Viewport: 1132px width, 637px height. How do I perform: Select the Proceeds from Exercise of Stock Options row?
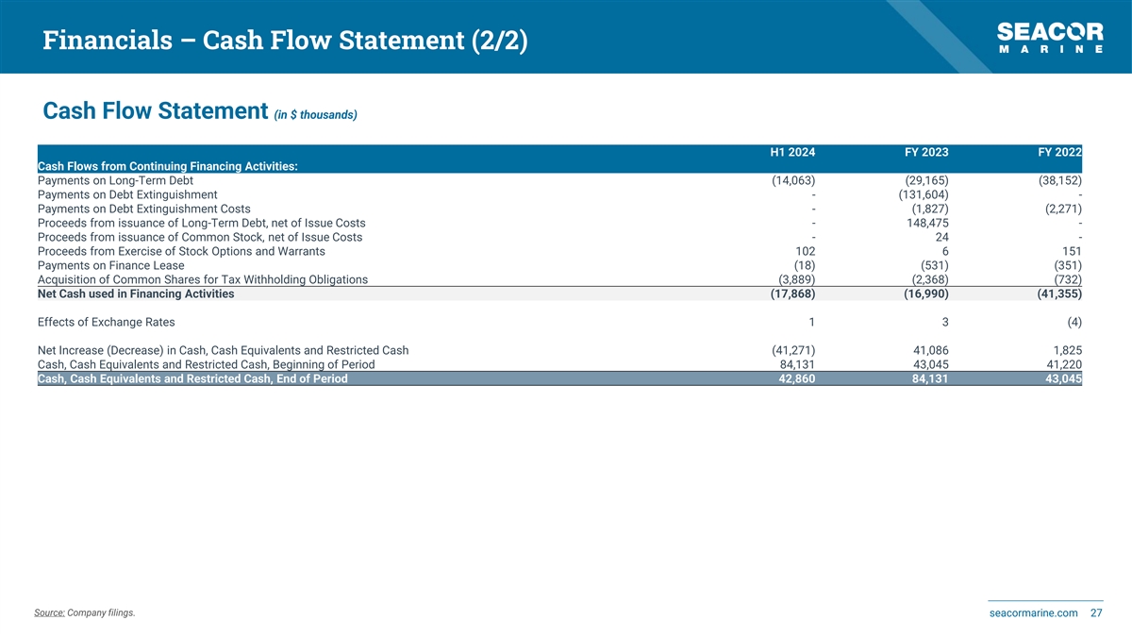[x=181, y=251]
